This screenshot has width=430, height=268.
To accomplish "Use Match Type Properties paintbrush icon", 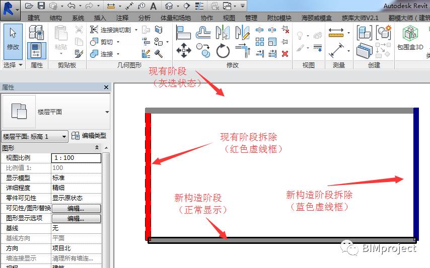I will (x=79, y=53).
